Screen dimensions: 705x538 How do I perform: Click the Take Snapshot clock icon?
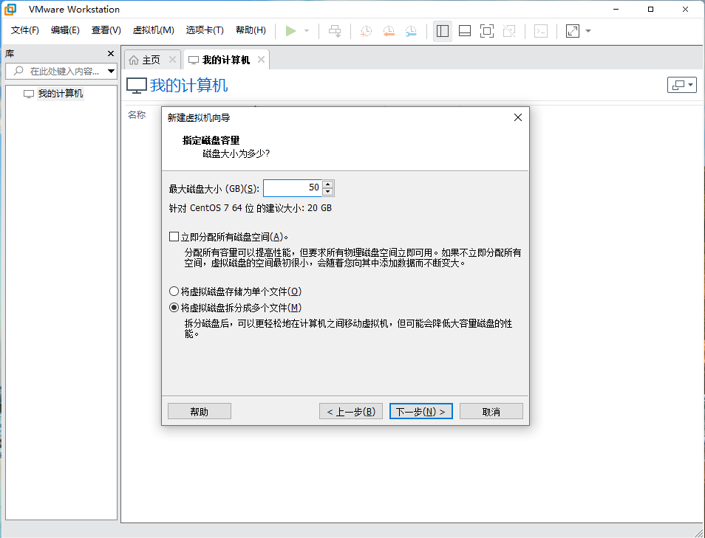pos(366,31)
